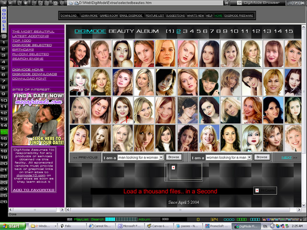Click the home icon in top toolbar

(55, 3)
